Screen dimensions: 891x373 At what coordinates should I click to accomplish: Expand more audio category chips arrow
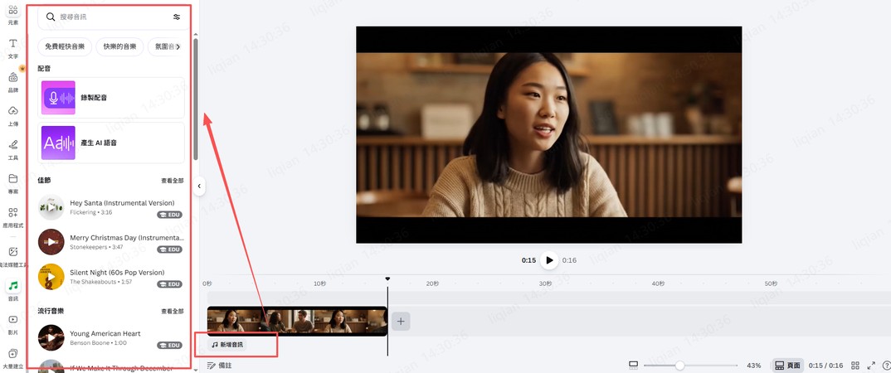point(178,46)
